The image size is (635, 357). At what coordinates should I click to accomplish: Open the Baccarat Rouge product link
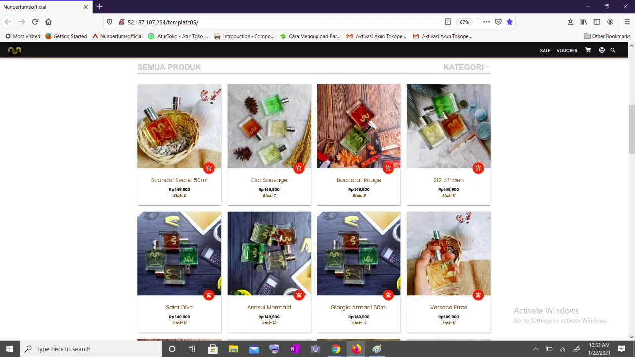[359, 180]
